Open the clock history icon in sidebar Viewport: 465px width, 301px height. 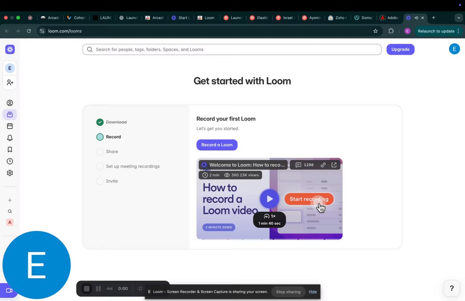[10, 161]
